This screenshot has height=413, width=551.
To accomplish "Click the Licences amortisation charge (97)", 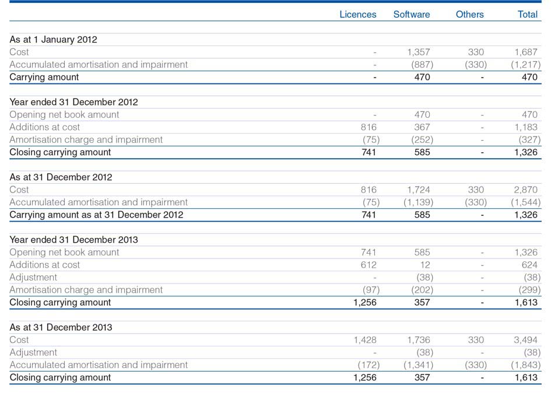I will pos(371,290).
